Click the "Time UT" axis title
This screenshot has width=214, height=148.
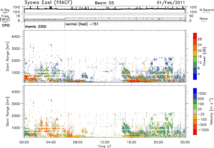click(105, 146)
